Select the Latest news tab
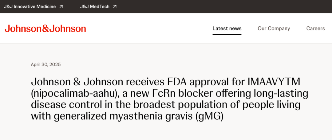This screenshot has height=140, width=332. tap(227, 29)
